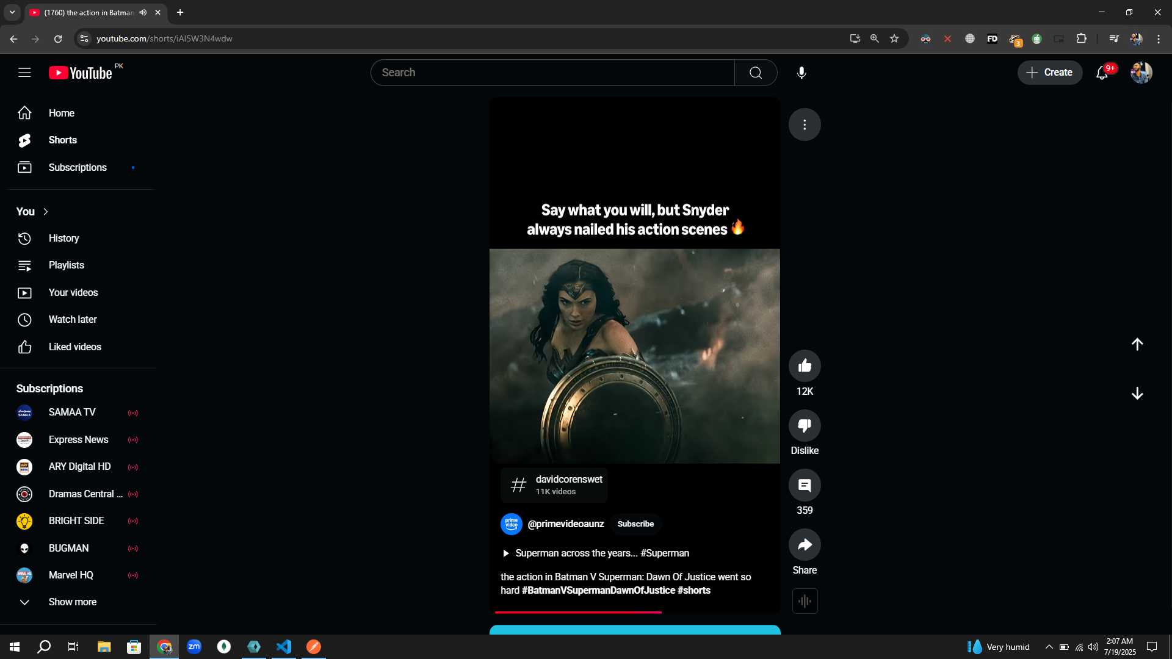View site information icon in address bar
The width and height of the screenshot is (1172, 659).
pos(84,38)
